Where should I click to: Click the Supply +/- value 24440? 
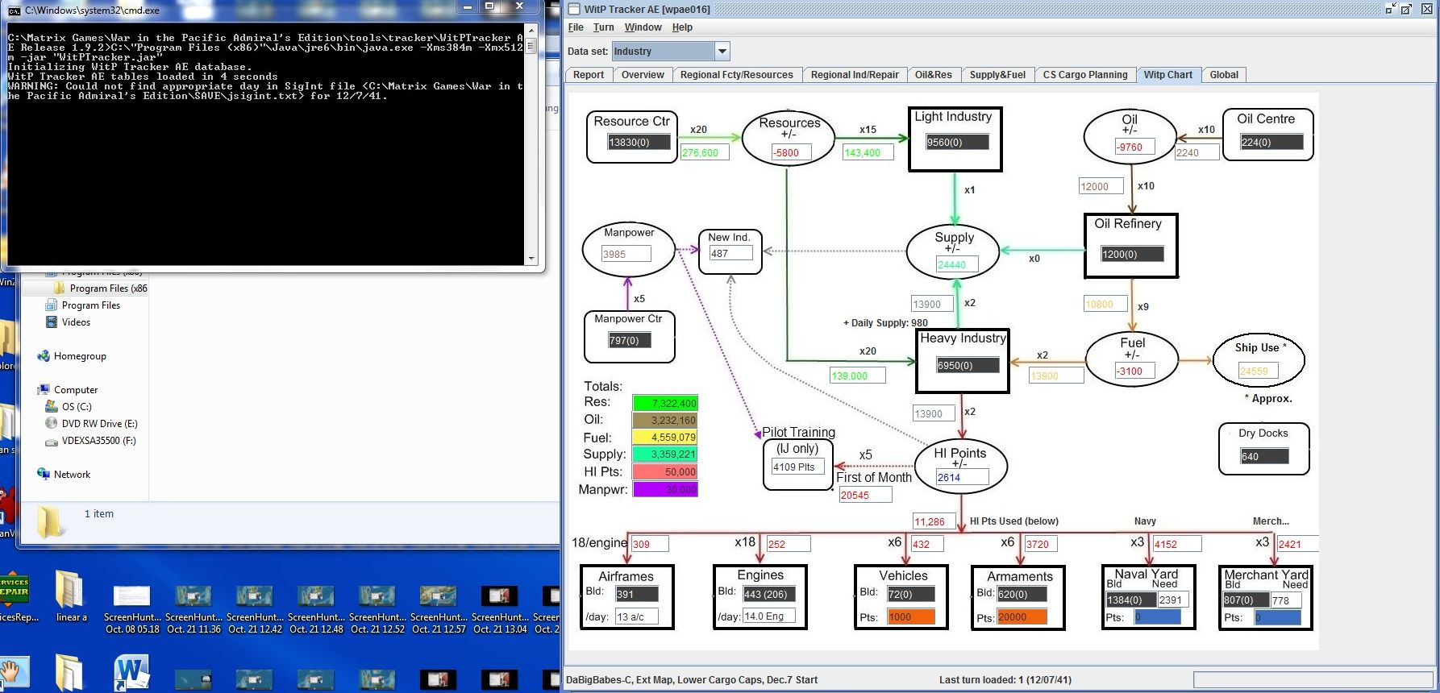pos(957,264)
